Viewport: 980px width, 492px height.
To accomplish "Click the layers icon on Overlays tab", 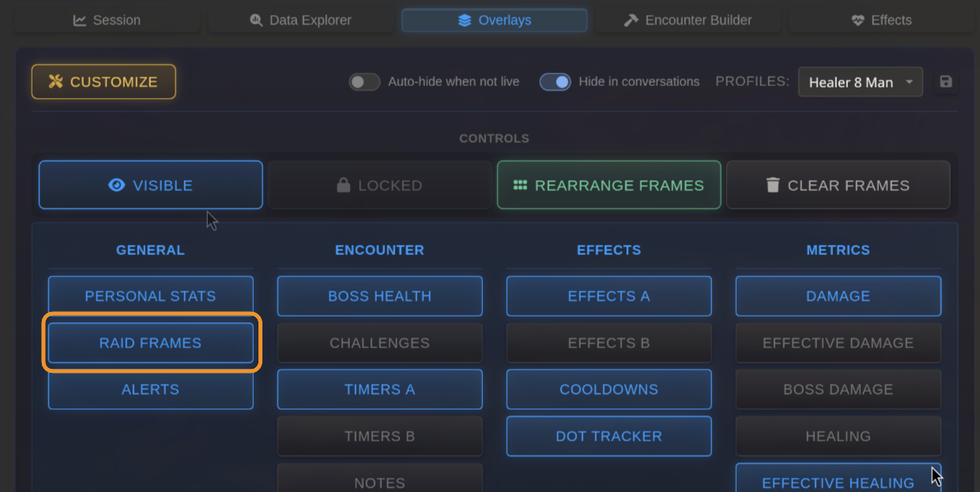I will point(465,21).
